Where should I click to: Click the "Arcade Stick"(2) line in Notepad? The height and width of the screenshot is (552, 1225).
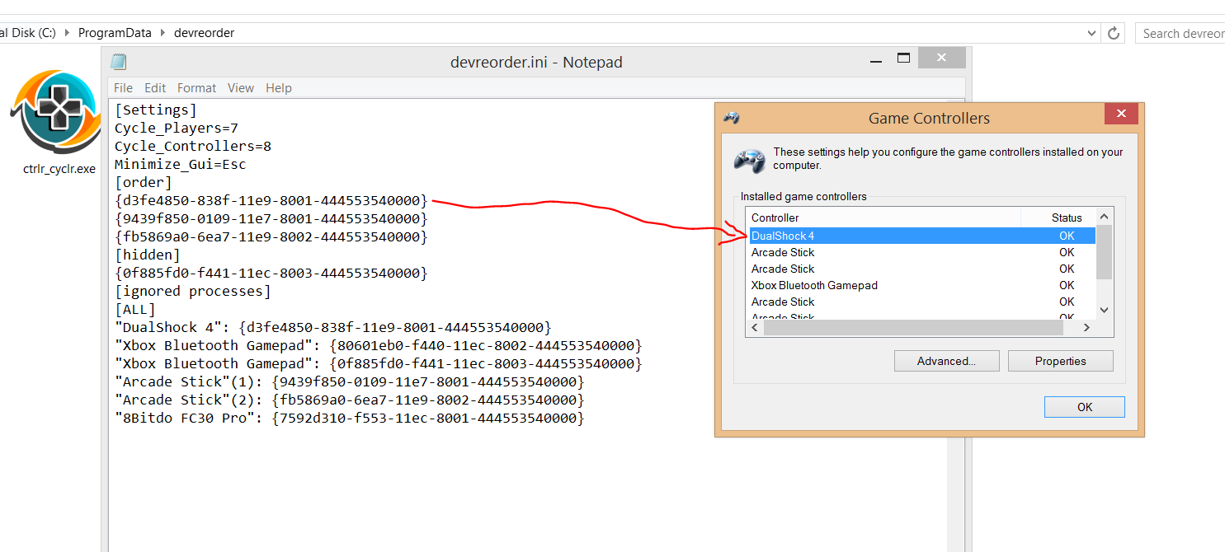[x=350, y=400]
